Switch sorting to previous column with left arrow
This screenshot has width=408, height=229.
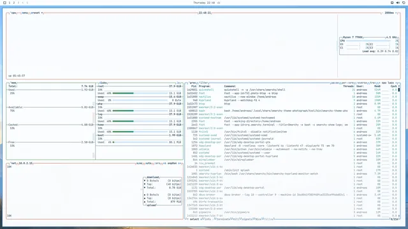[380, 83]
